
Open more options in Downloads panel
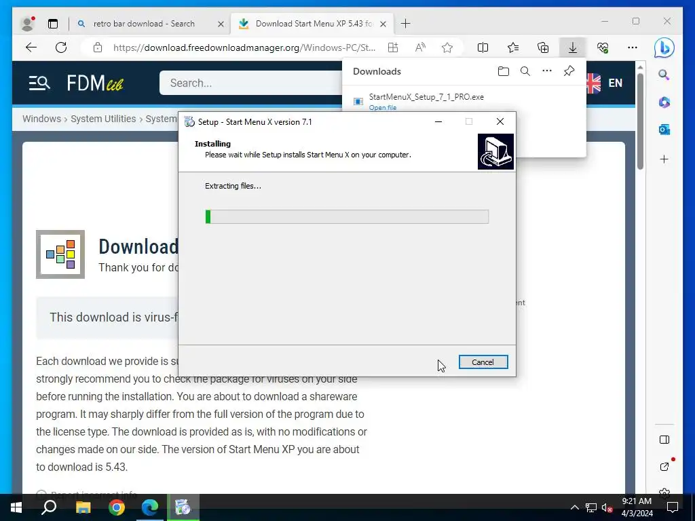click(x=547, y=71)
